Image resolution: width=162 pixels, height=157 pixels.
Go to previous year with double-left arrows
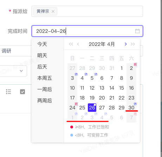click(71, 44)
